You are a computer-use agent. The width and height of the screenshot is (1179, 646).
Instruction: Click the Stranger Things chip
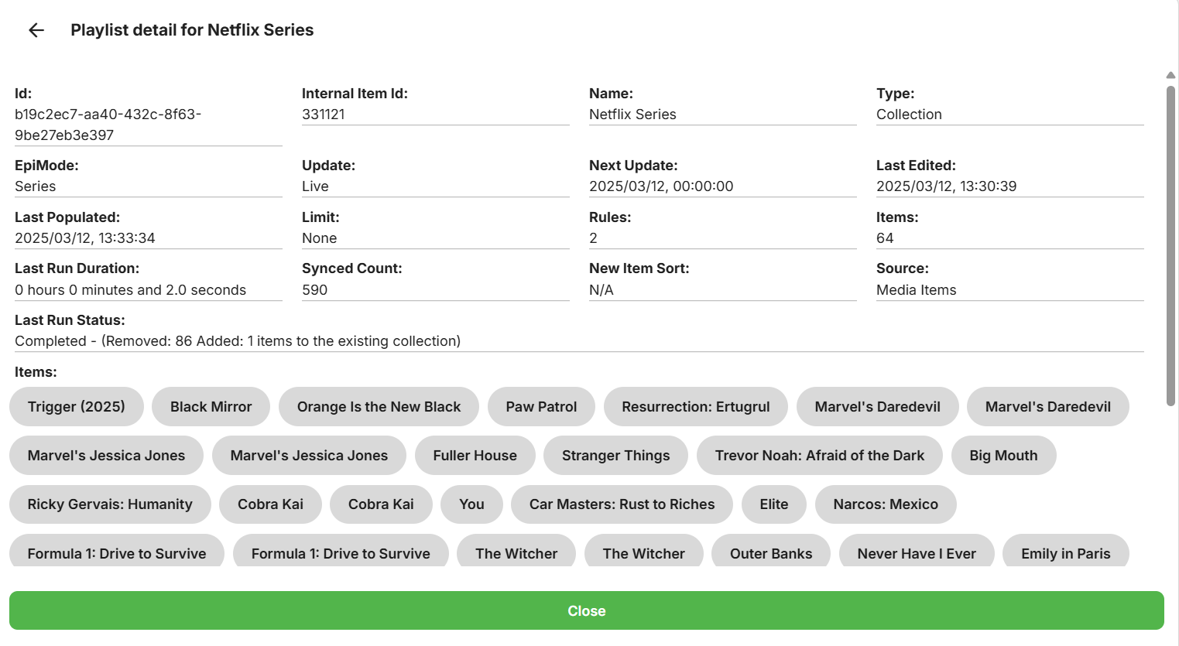tap(615, 456)
